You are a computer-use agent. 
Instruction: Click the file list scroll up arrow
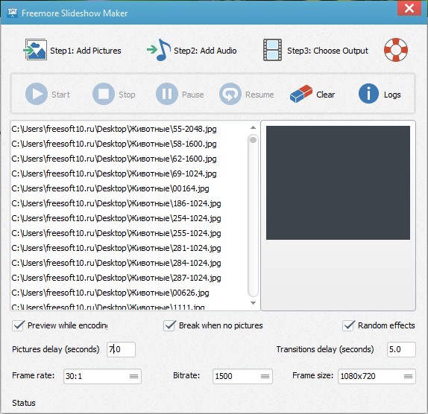(253, 127)
